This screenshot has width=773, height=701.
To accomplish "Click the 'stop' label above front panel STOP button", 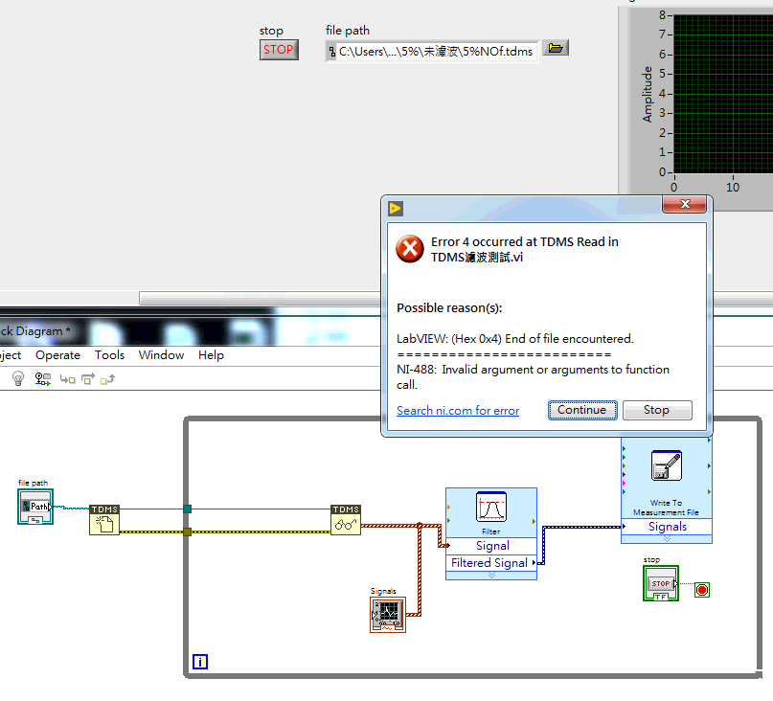I will 271,31.
